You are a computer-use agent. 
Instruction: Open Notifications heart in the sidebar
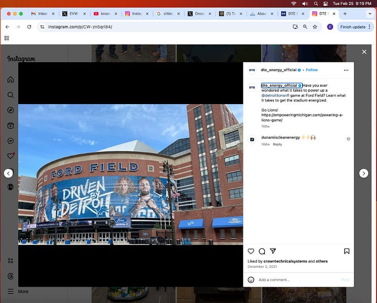click(x=10, y=156)
